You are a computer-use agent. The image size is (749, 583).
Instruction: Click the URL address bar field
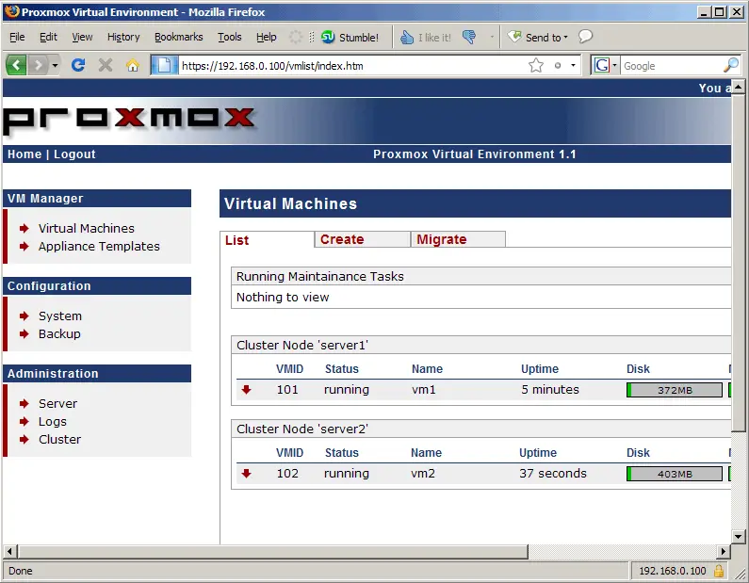coord(349,66)
